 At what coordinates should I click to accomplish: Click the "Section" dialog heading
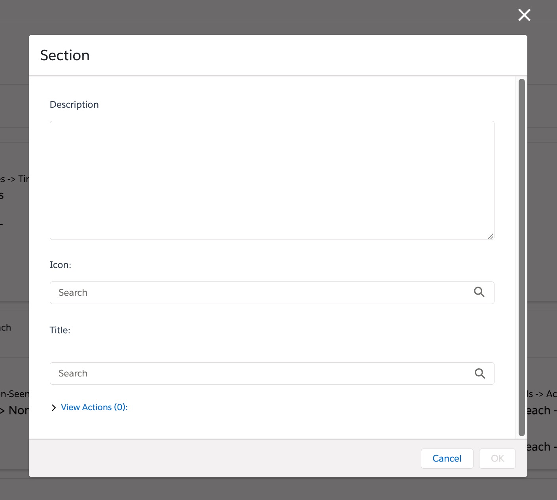(x=65, y=55)
